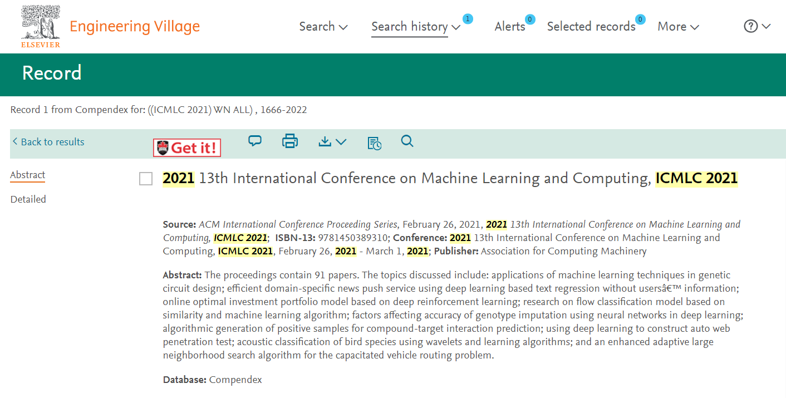View Selected records
Screen dimensions: 786x398
click(x=591, y=26)
